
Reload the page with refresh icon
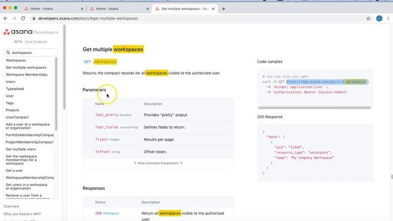tap(23, 18)
